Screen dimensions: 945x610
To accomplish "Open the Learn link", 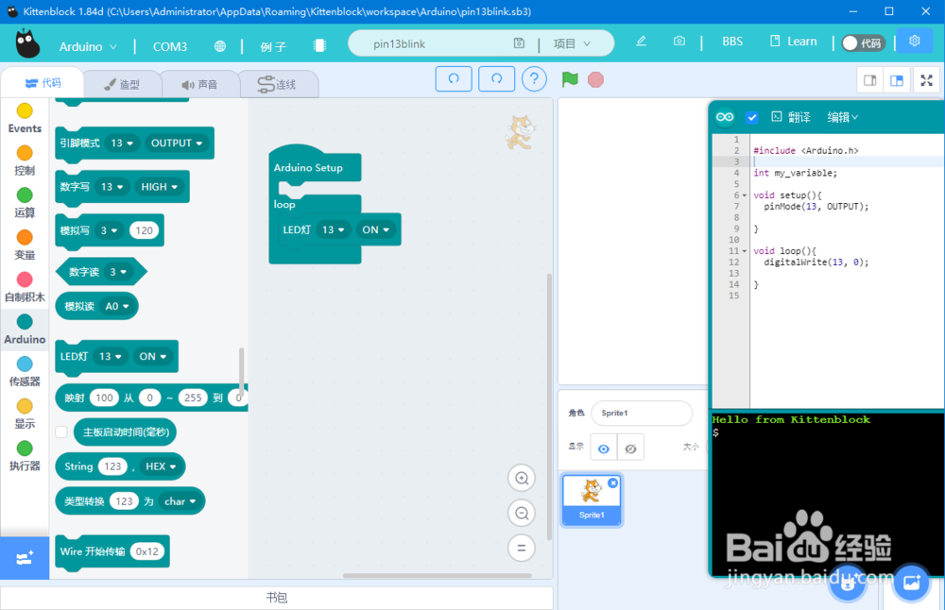I will pyautogui.click(x=793, y=41).
